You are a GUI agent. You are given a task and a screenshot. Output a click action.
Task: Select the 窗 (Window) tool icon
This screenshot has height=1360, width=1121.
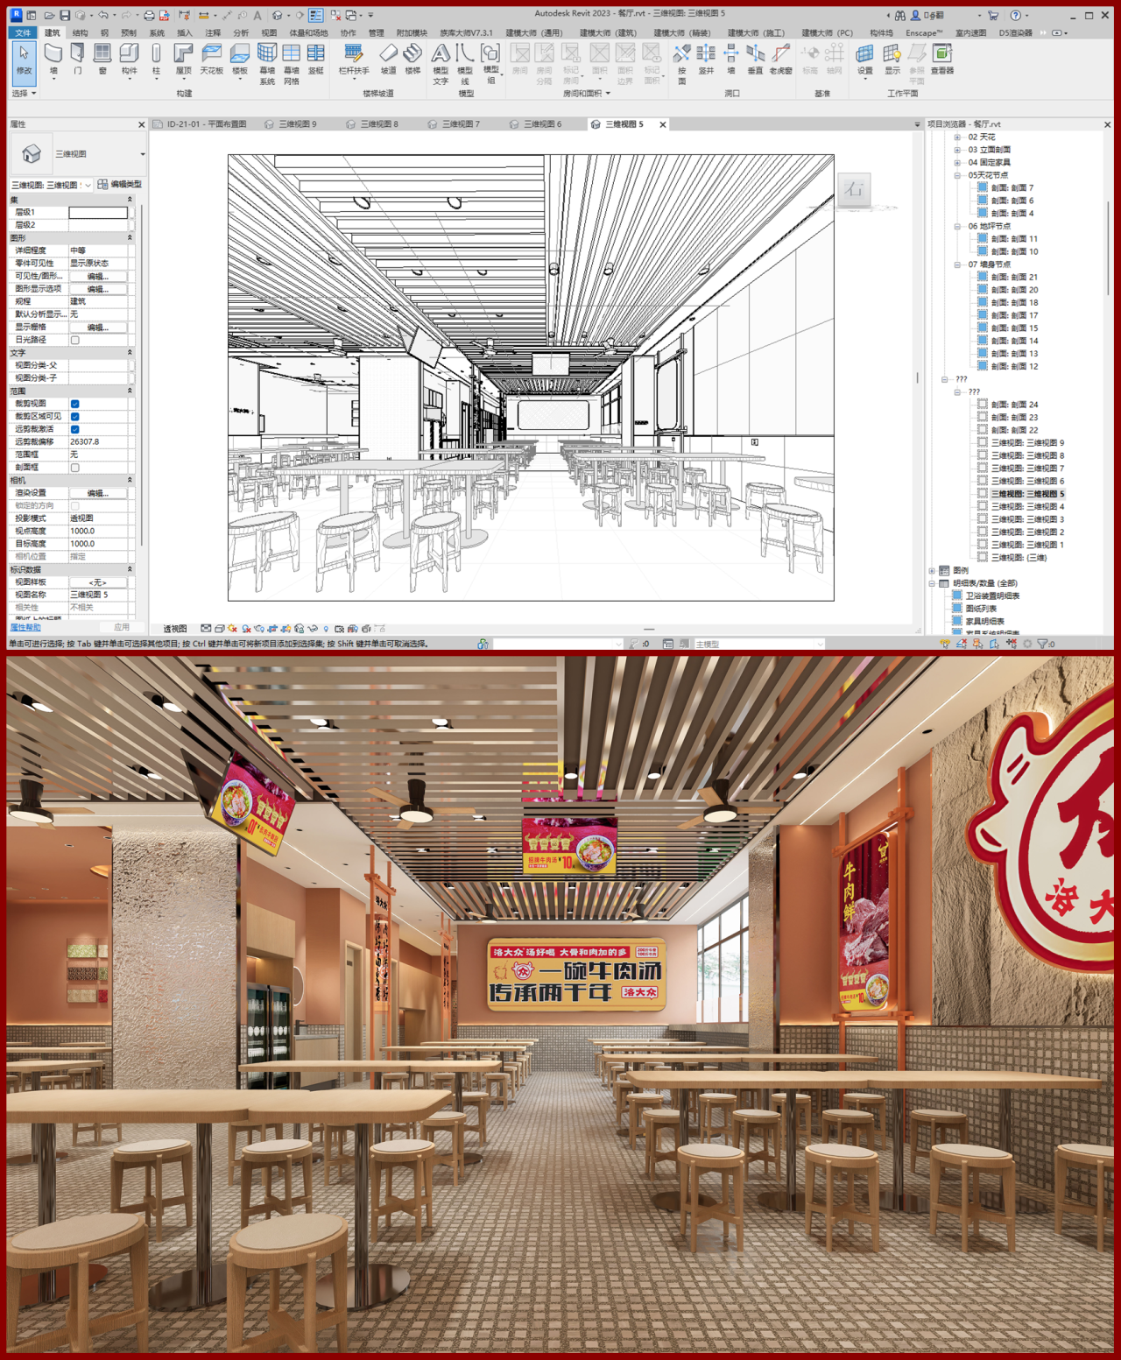coord(102,58)
